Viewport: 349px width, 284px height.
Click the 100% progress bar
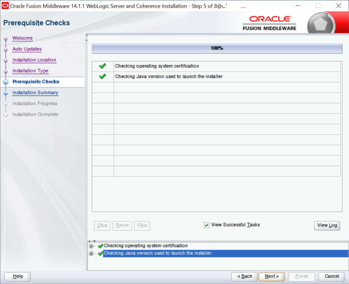pyautogui.click(x=217, y=48)
